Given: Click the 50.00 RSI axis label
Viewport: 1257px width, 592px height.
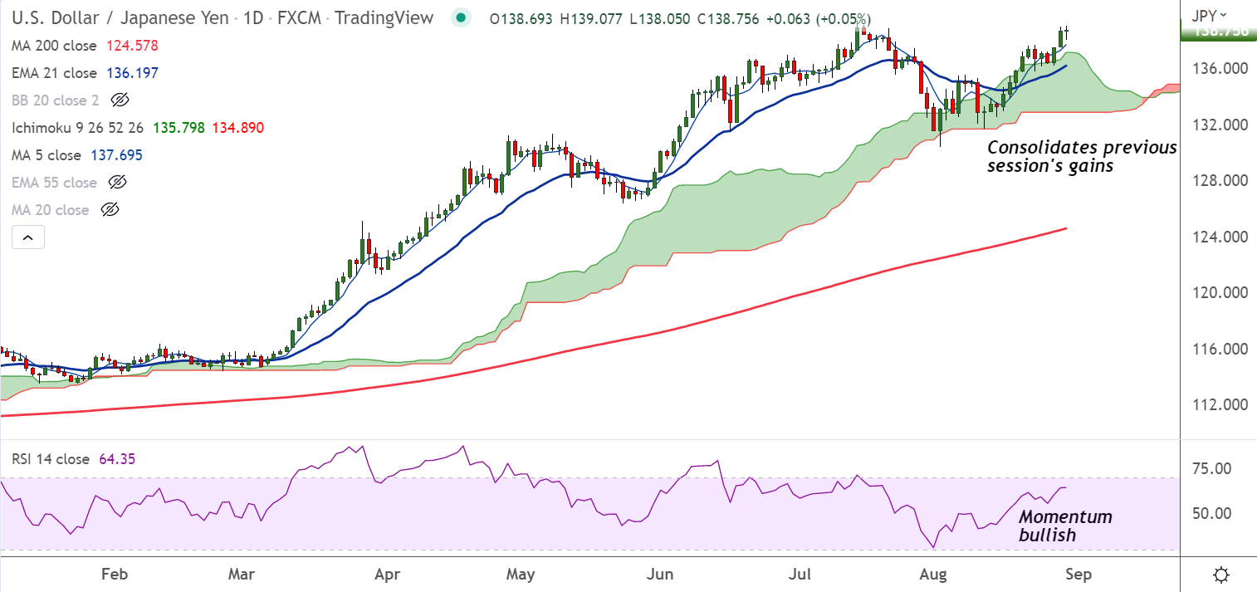Looking at the screenshot, I should [x=1211, y=513].
